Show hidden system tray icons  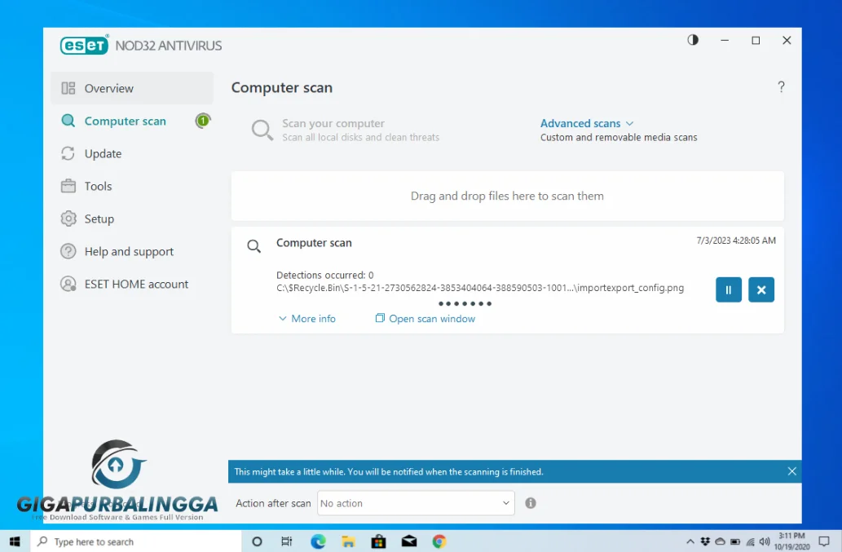point(690,541)
